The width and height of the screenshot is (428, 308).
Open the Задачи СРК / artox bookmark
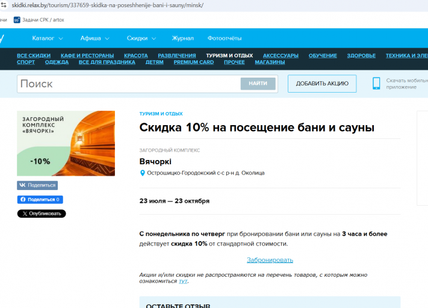point(39,20)
